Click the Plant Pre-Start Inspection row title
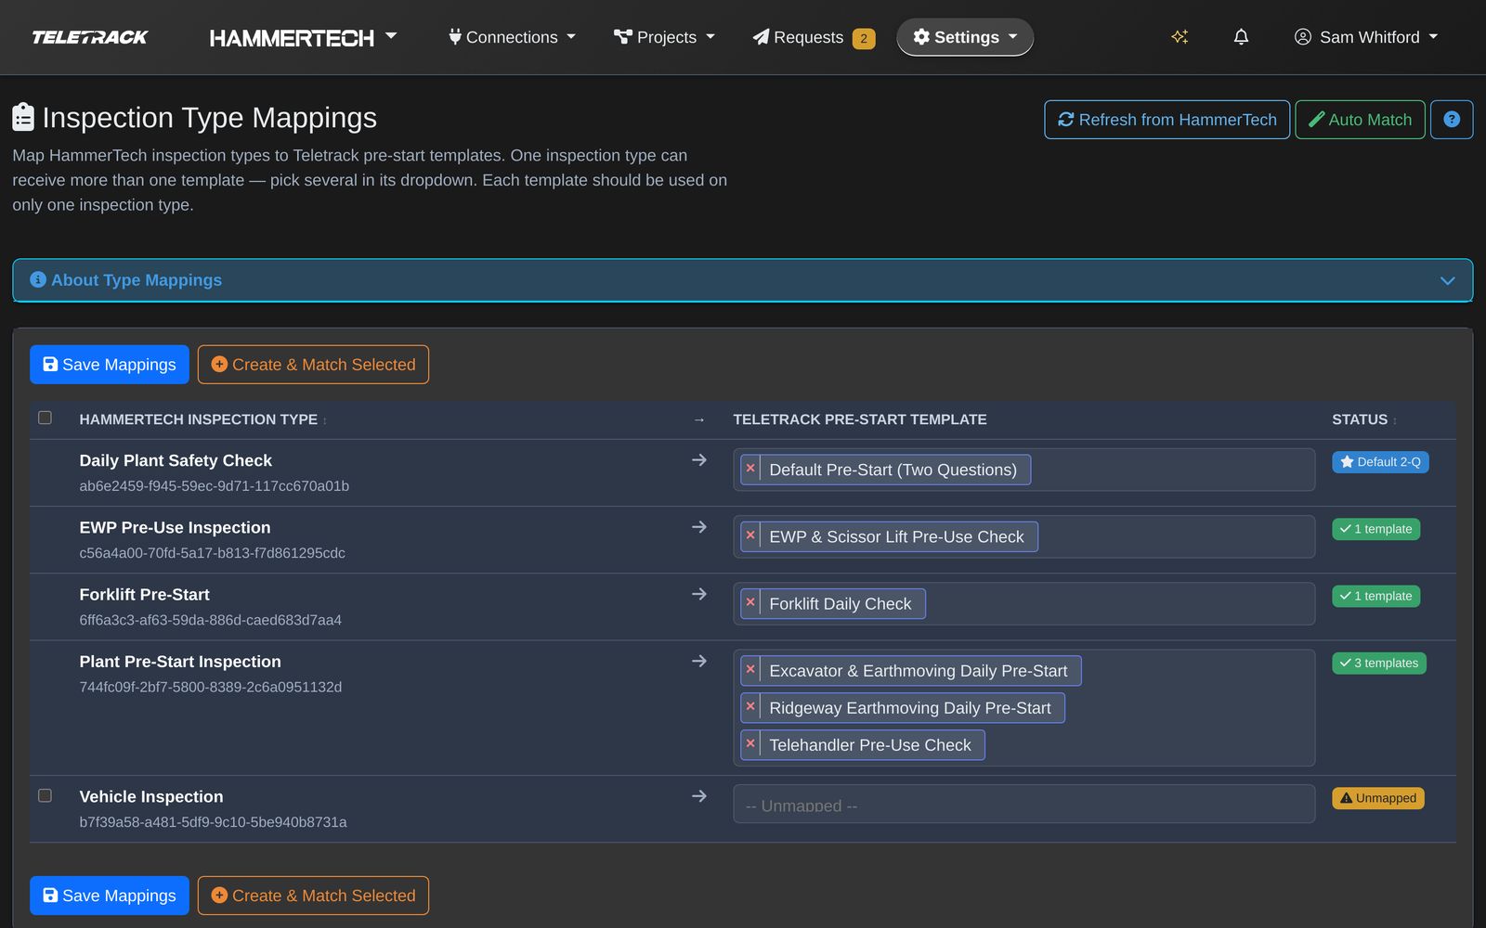This screenshot has height=928, width=1486. [180, 662]
